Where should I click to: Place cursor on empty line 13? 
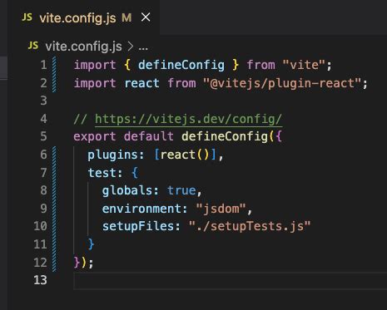(231, 280)
